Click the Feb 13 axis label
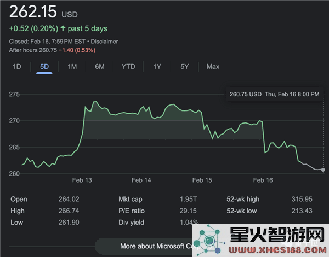This screenshot has height=257, width=329. [82, 180]
